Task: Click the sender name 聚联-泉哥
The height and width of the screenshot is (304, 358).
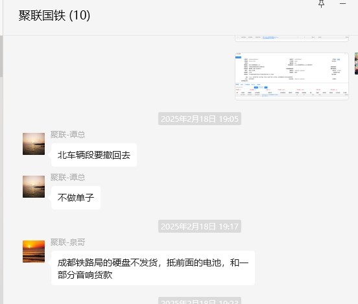Action: 68,242
